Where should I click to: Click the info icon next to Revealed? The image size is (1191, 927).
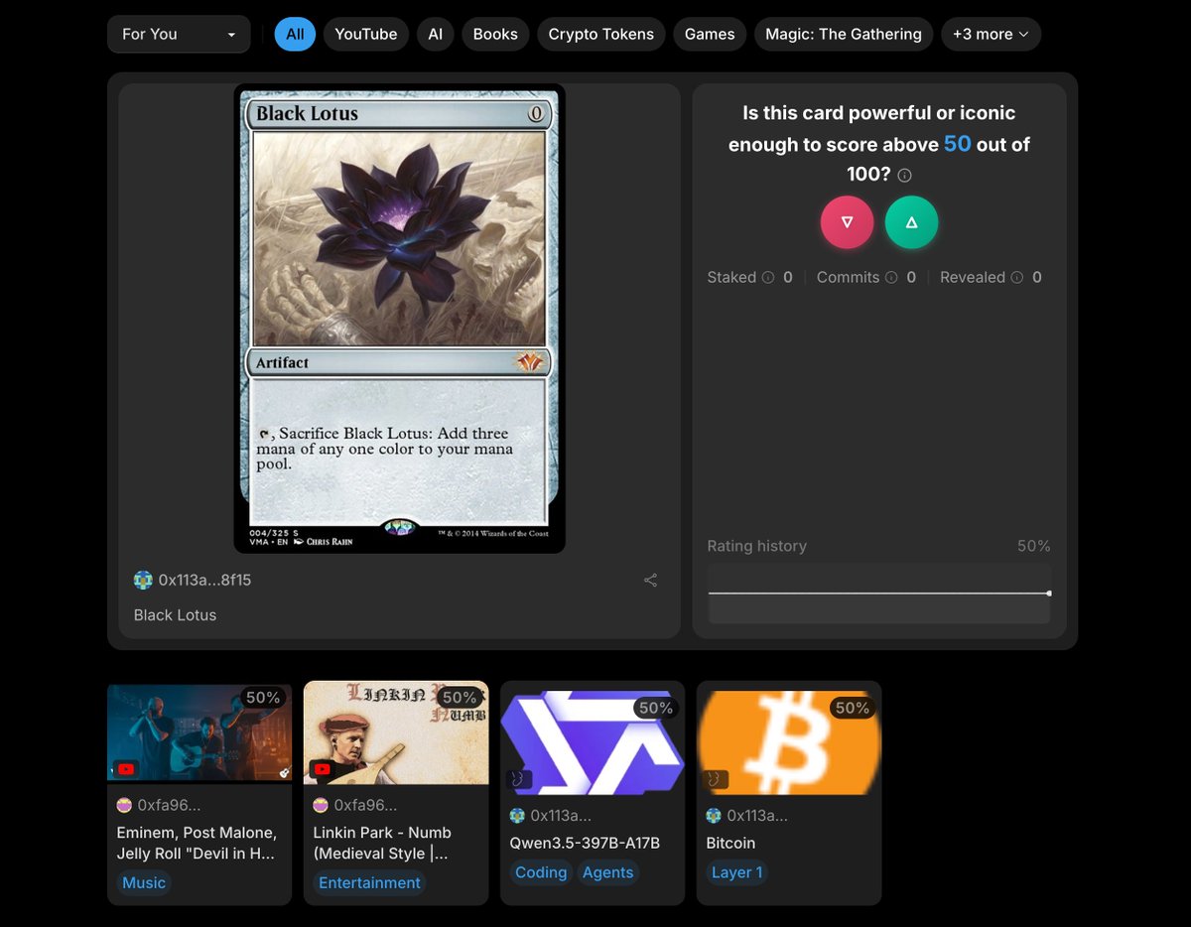[1016, 278]
